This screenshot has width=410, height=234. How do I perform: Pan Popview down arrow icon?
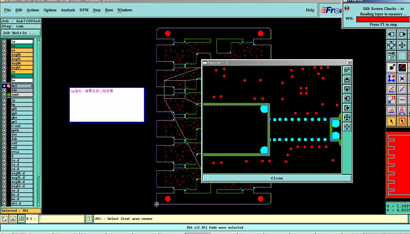point(347,89)
